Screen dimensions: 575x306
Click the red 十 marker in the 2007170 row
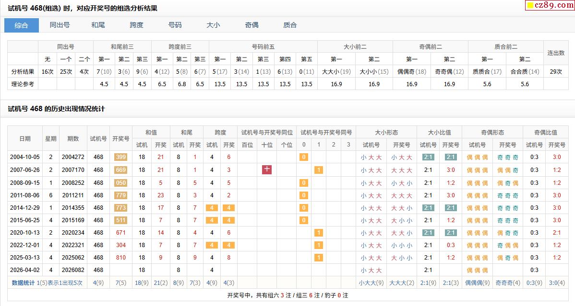[x=267, y=170]
